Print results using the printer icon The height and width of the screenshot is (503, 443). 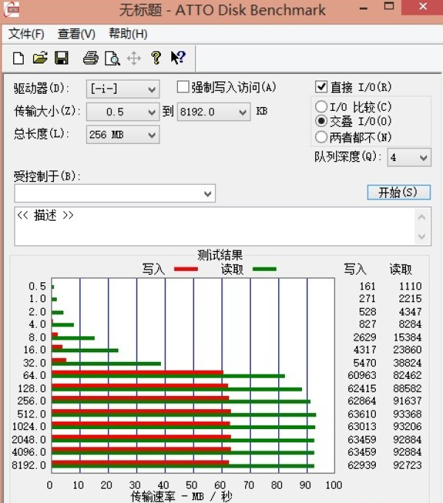click(91, 58)
